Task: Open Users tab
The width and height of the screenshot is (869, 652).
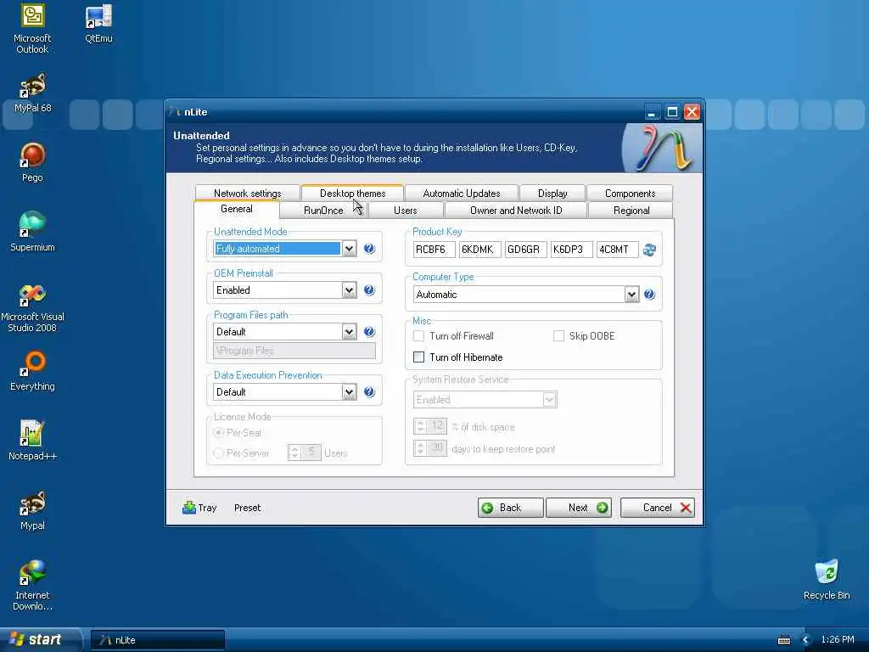Action: tap(405, 211)
